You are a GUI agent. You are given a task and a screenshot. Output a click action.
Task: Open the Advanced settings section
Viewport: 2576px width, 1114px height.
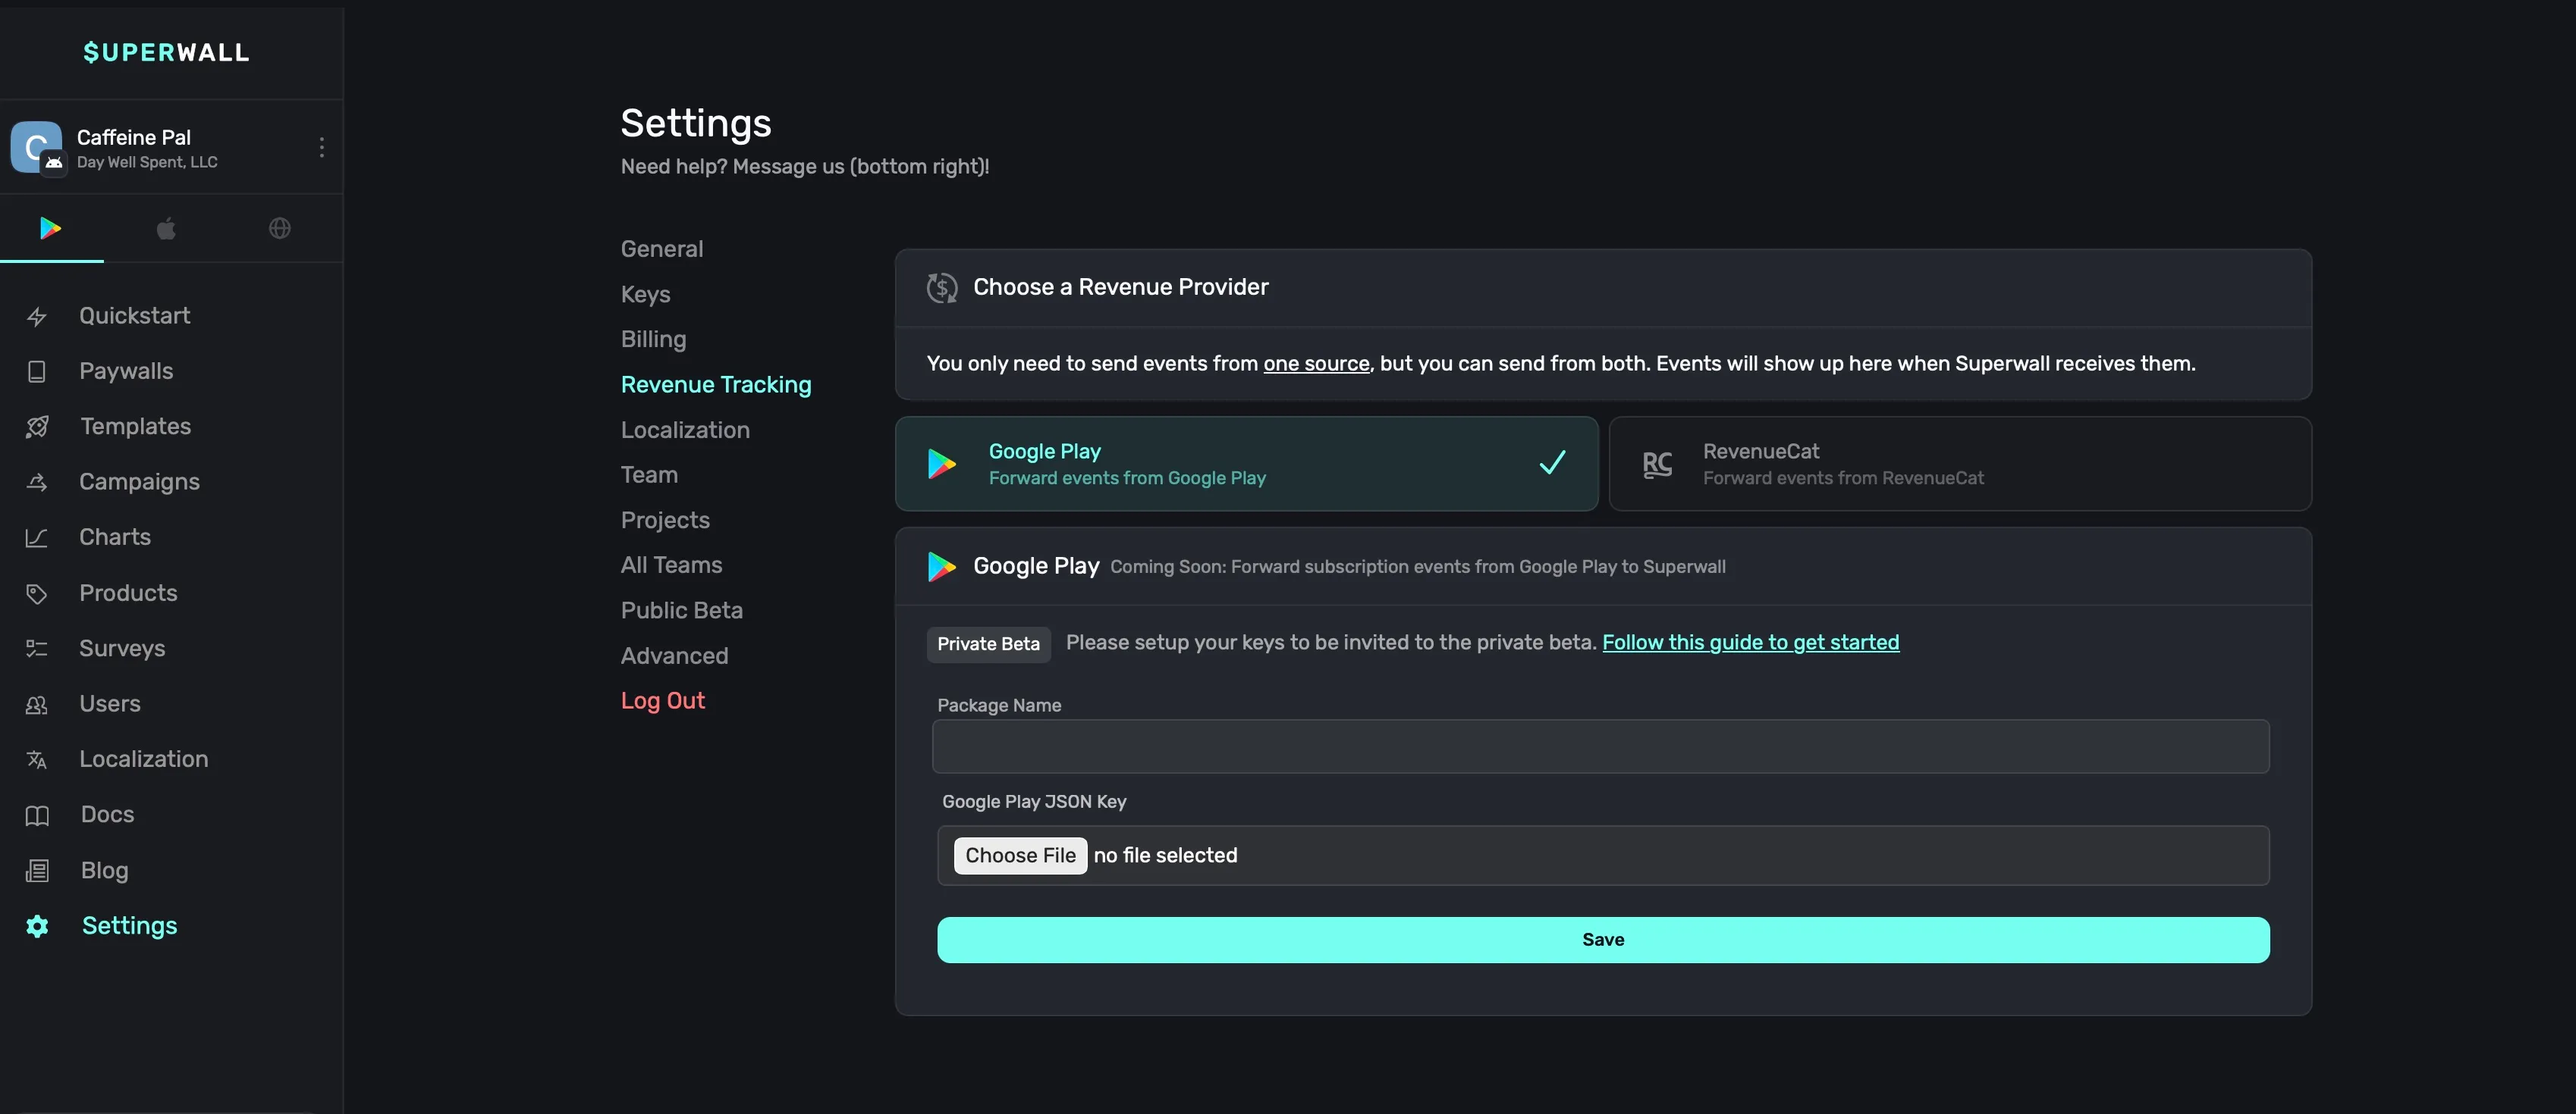click(674, 656)
